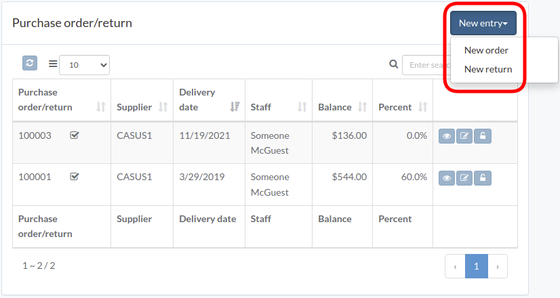
Task: Click the Delivery date footer label
Action: coord(207,219)
